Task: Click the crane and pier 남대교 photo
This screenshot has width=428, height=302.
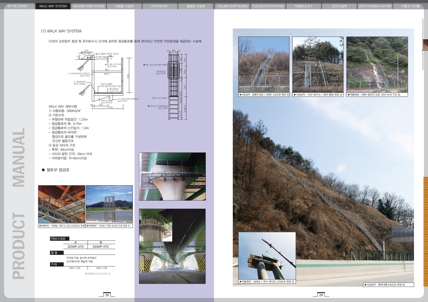Action: pyautogui.click(x=267, y=256)
